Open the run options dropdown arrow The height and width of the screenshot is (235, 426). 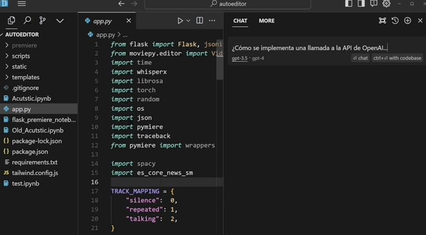coord(188,21)
